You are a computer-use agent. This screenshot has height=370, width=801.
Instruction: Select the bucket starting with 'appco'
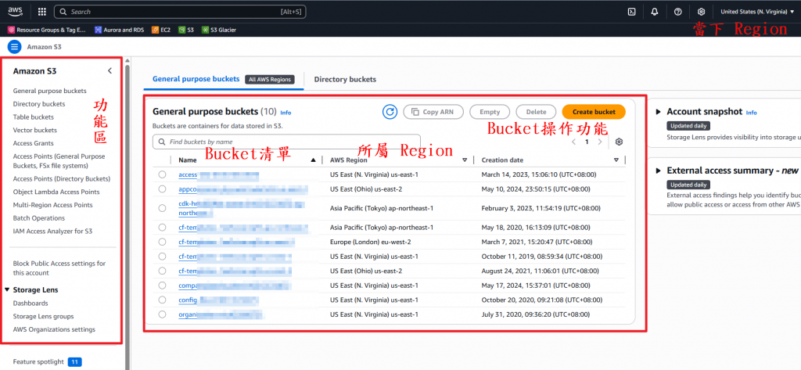162,189
